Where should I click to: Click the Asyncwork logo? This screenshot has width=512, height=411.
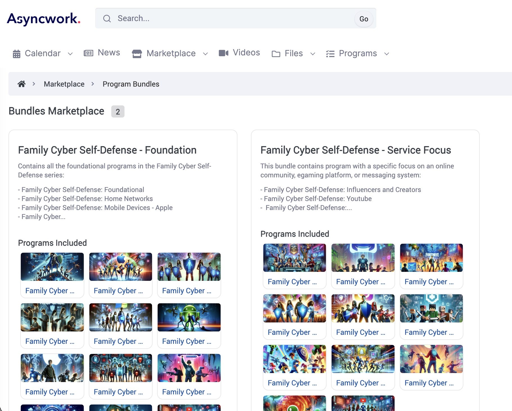[x=44, y=19]
